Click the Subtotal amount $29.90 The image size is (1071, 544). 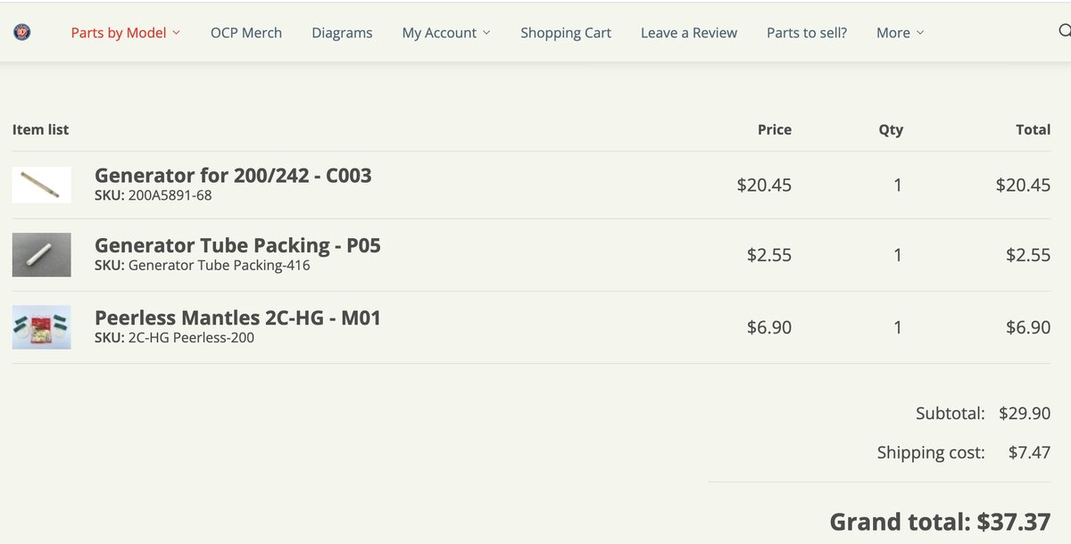(x=1025, y=413)
